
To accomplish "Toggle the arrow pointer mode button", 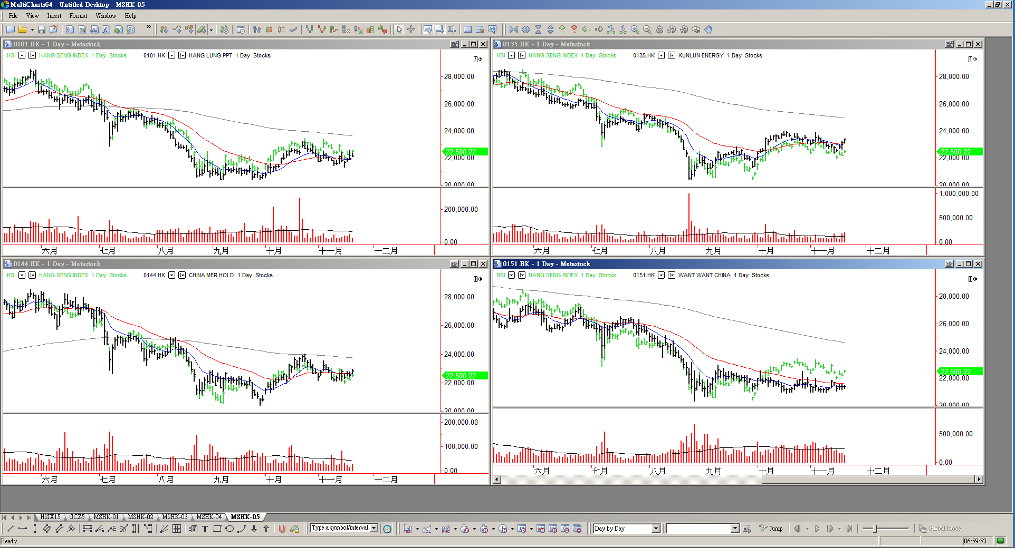I will (399, 30).
